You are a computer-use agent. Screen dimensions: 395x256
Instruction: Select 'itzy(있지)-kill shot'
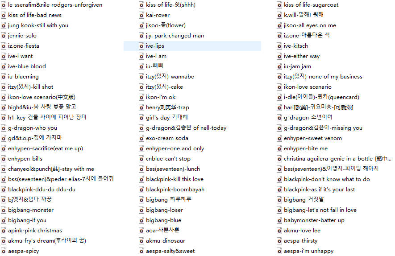coord(30,87)
